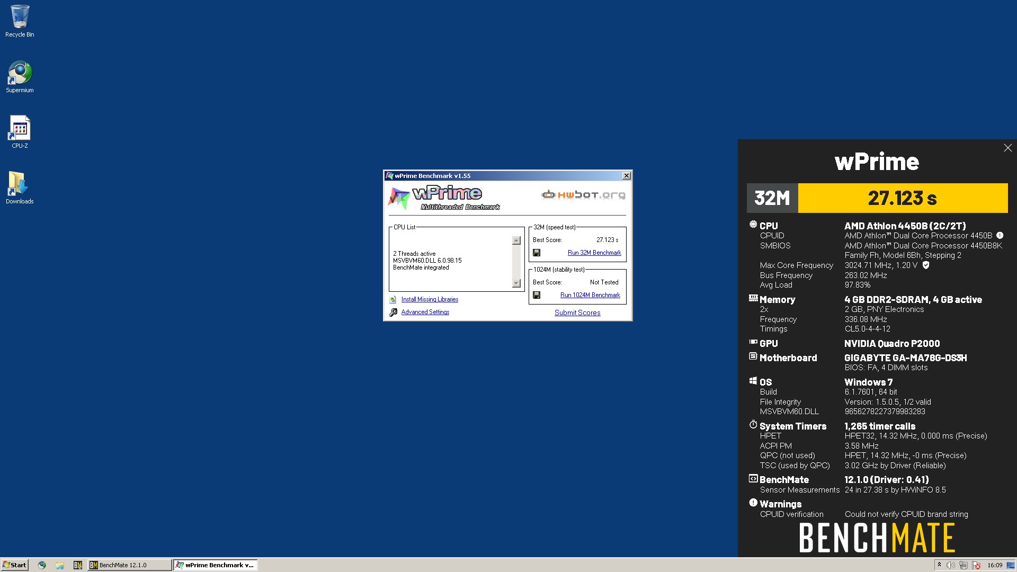Click the save icon beside Run 1024M Benchmark
The image size is (1017, 572).
537,295
